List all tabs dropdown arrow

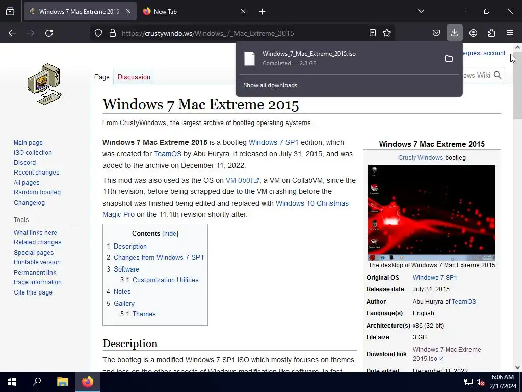coord(421,11)
